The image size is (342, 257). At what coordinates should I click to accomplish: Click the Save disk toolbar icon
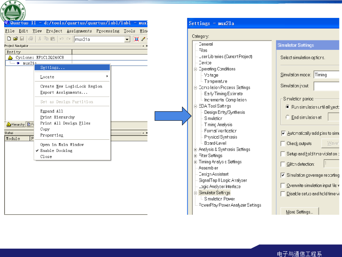(x=22, y=39)
